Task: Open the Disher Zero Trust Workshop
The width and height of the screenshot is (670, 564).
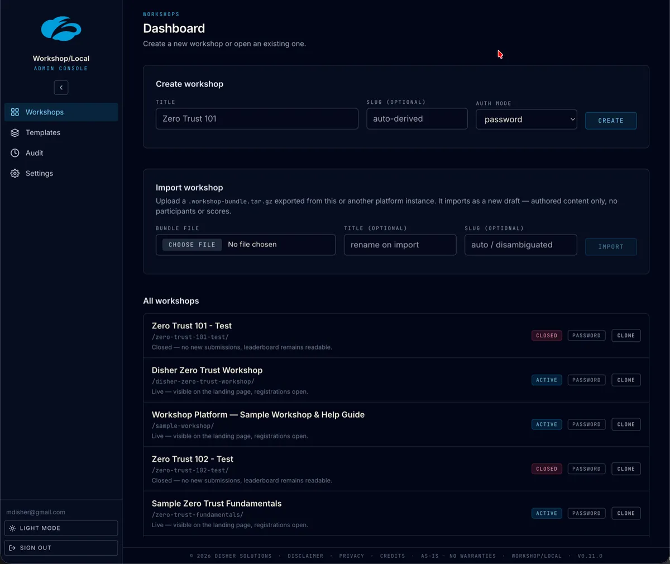Action: coord(207,370)
